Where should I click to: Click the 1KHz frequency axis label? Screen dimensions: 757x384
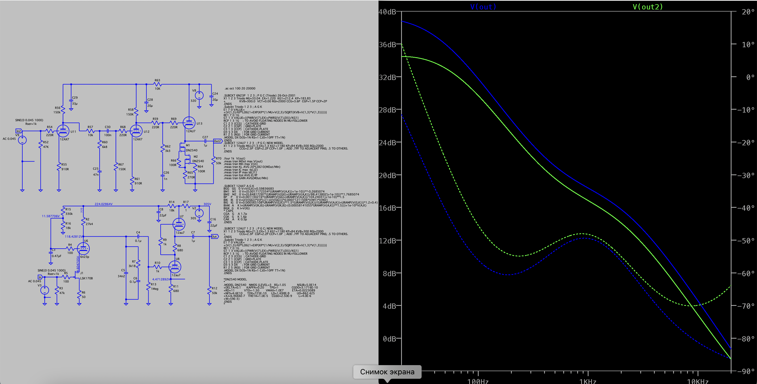pyautogui.click(x=587, y=381)
